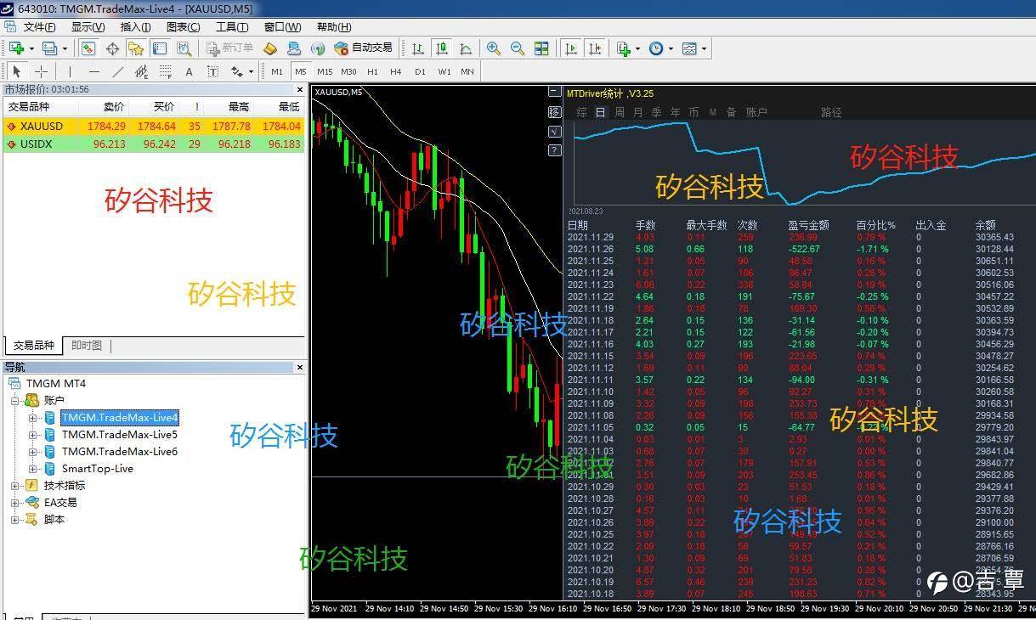Viewport: 1036px width, 620px height.
Task: Switch timeframe to M15
Action: click(325, 71)
